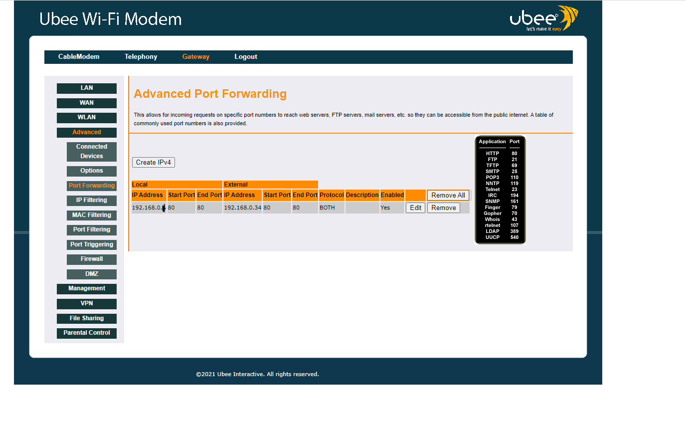Screen dimensions: 686x433
Task: Click the Remove All button
Action: pos(448,196)
